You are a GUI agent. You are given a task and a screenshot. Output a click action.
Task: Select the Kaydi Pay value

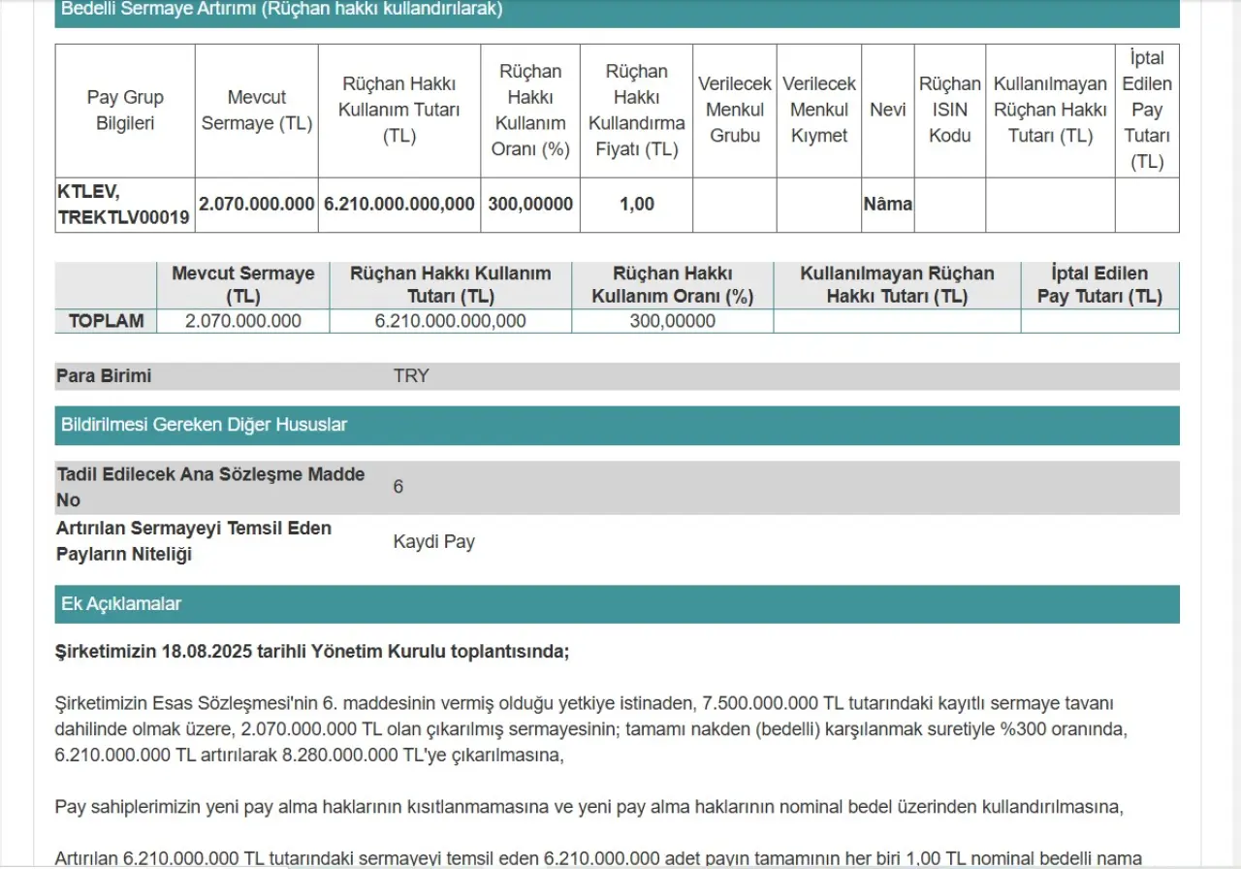pyautogui.click(x=433, y=542)
